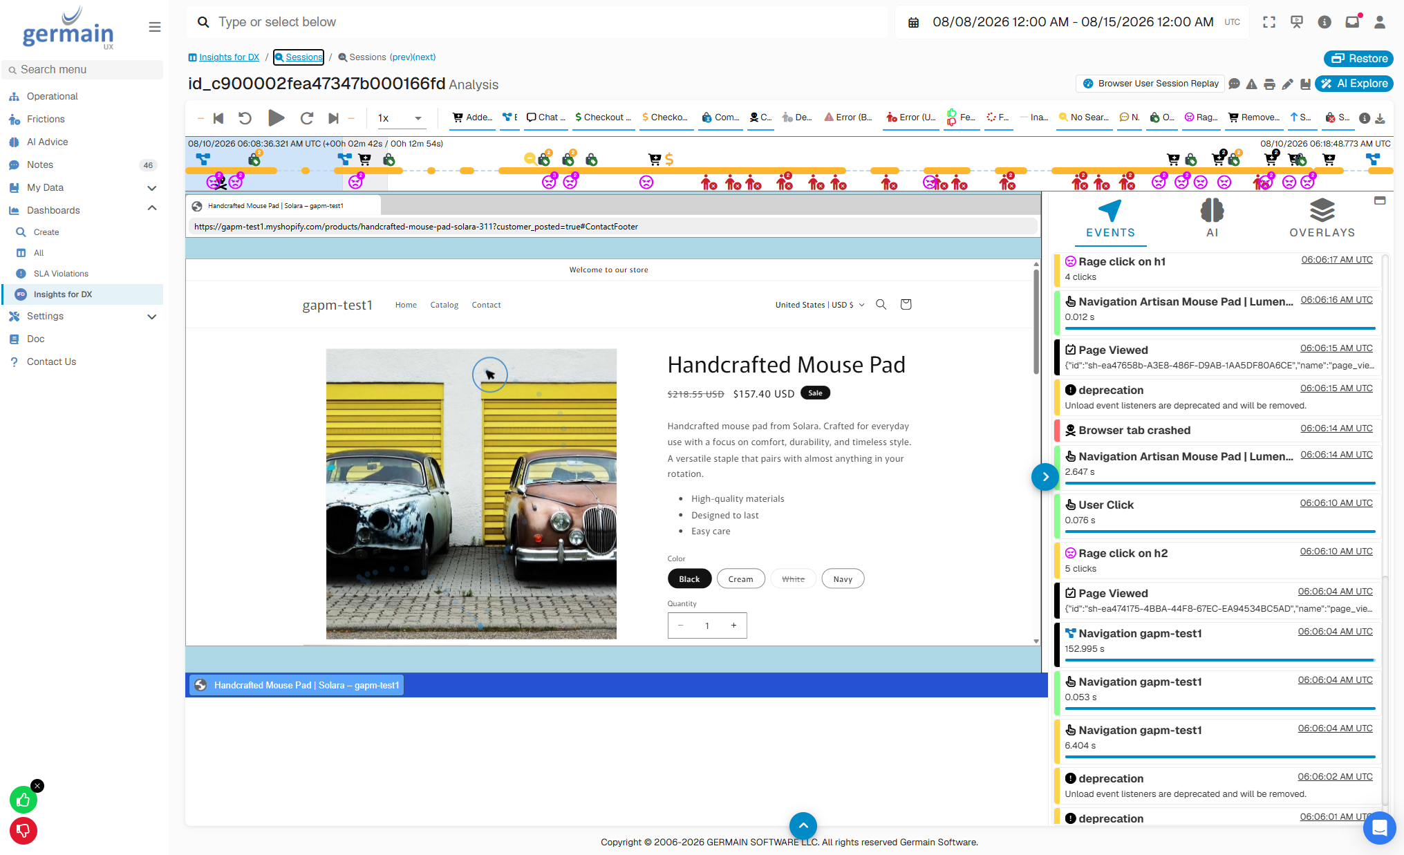The height and width of the screenshot is (855, 1404).
Task: Toggle the Chat event filter
Action: pyautogui.click(x=546, y=118)
